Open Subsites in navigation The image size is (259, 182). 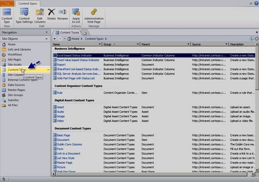click(13, 100)
